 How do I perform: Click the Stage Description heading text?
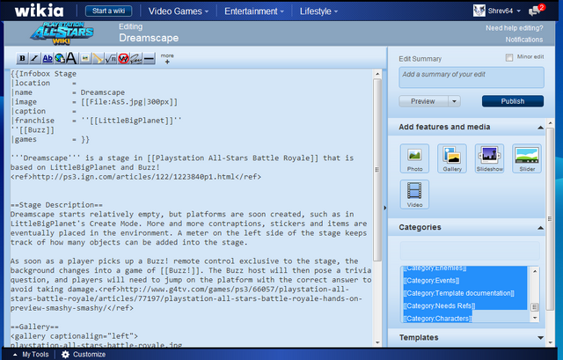tap(56, 205)
